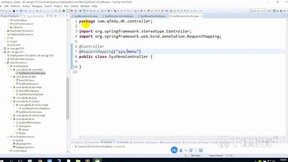Open the Refactor menu
The height and width of the screenshot is (162, 288).
(x=15, y=6)
